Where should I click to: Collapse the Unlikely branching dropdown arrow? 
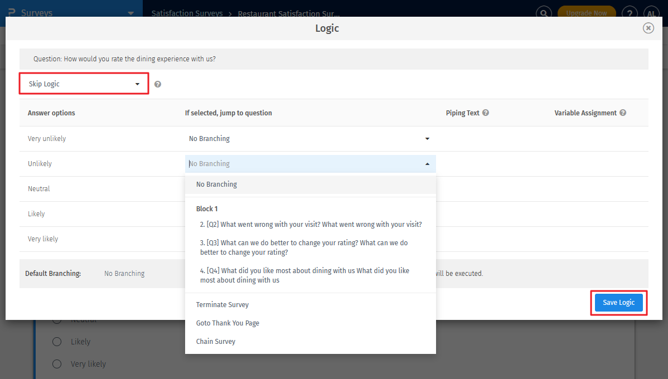click(427, 164)
